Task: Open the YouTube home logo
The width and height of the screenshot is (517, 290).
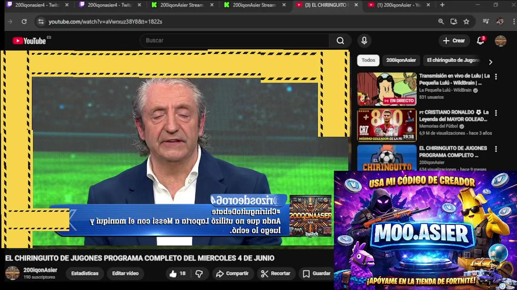Action: tap(29, 41)
